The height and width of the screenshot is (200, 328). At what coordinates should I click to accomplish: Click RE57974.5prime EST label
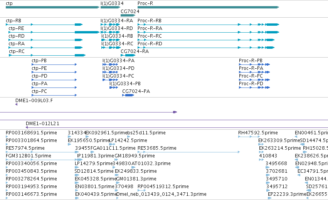(x=25, y=148)
